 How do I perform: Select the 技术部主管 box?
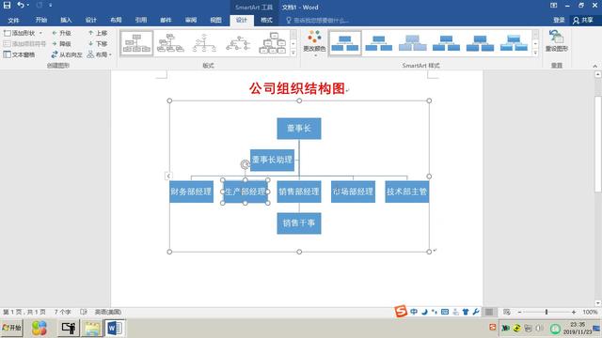[407, 192]
